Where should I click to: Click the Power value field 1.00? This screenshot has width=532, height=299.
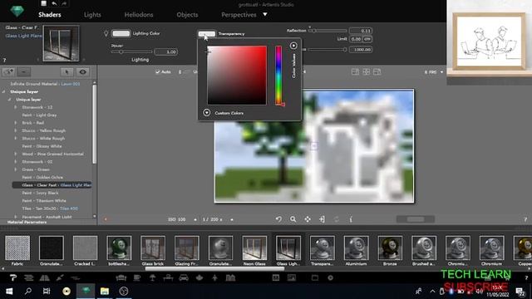click(166, 51)
